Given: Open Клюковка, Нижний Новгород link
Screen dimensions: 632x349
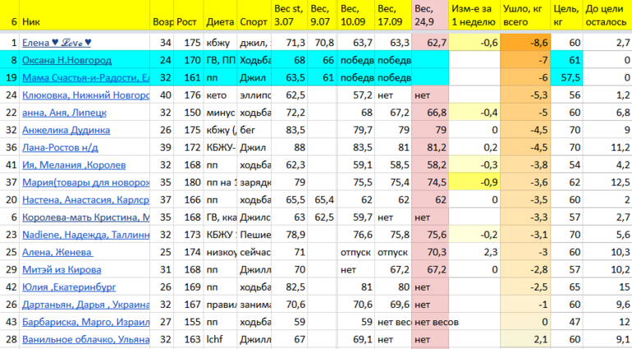Looking at the screenshot, I should (x=85, y=95).
